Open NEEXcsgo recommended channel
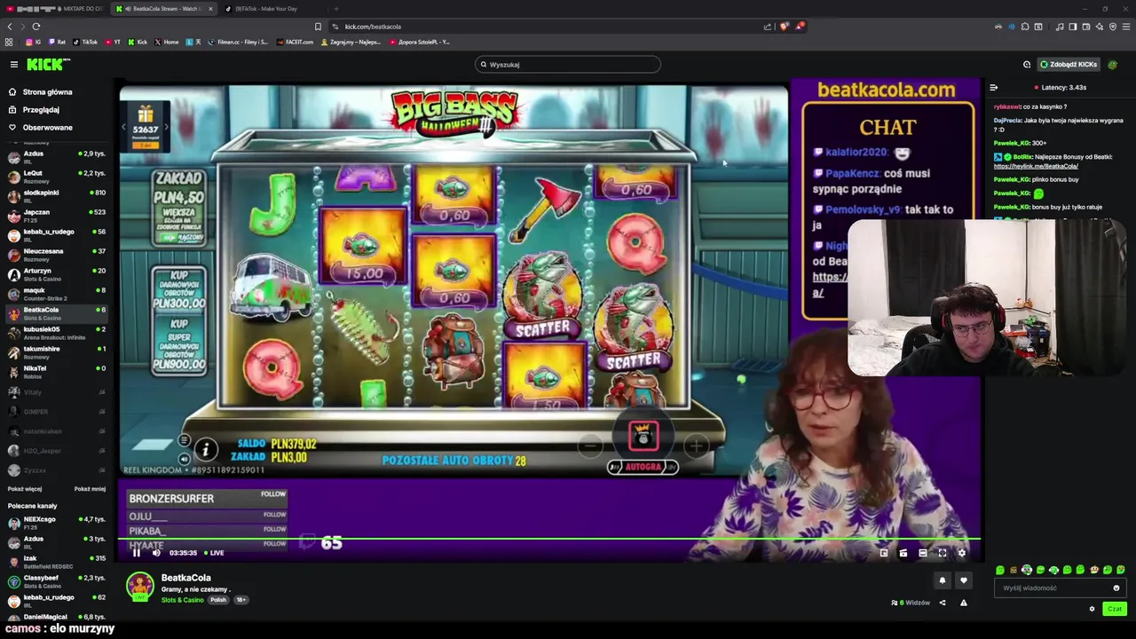The height and width of the screenshot is (639, 1136). point(55,523)
